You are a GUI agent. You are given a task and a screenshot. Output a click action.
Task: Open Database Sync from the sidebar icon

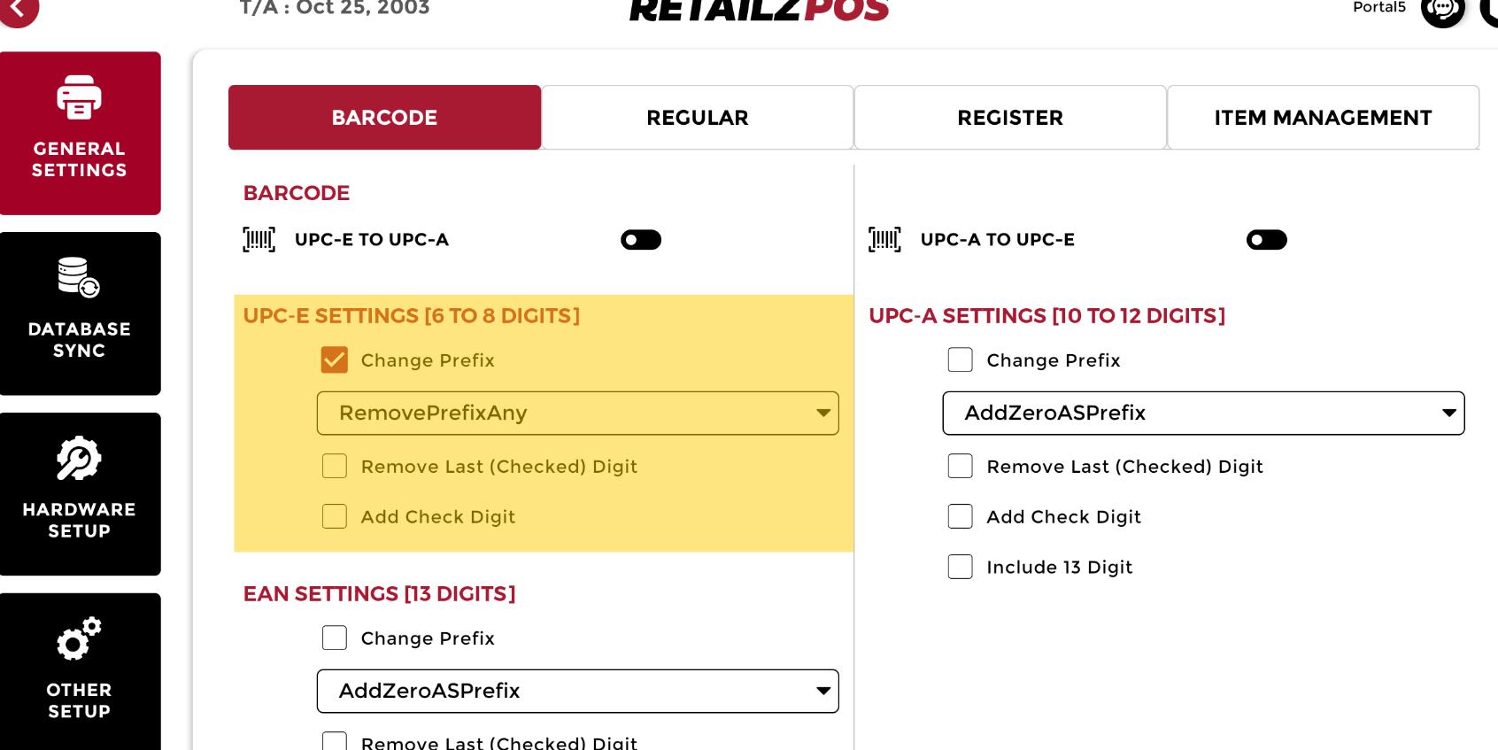click(80, 277)
